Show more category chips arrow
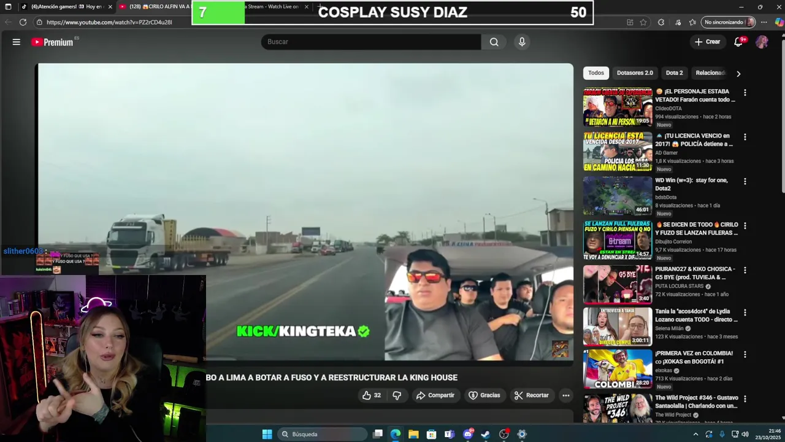The image size is (785, 442). [738, 74]
